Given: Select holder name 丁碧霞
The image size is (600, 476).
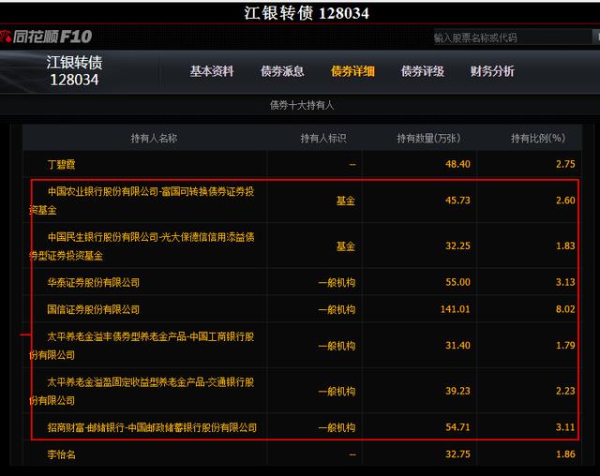Looking at the screenshot, I should click(x=61, y=164).
